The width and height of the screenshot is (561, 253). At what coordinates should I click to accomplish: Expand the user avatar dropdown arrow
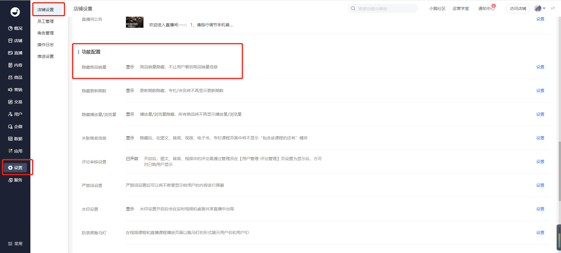544,8
